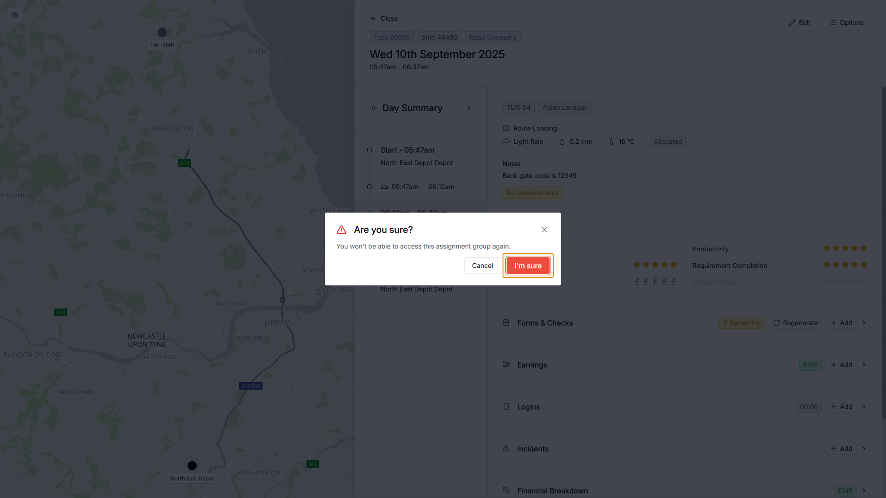886x498 pixels.
Task: Click the Edit pencil button
Action: 799,23
